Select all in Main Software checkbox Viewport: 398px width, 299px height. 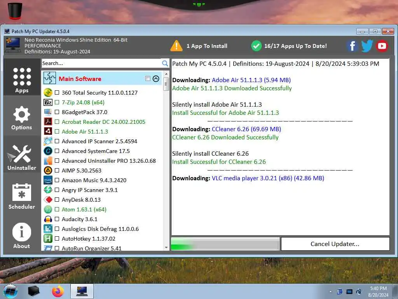pos(148,79)
